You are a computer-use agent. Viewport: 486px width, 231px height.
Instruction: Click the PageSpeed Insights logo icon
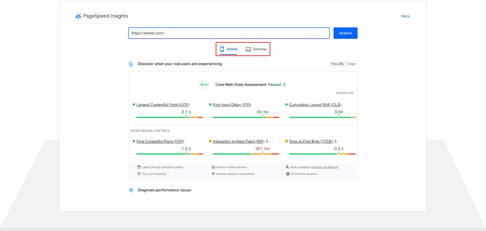(x=78, y=16)
